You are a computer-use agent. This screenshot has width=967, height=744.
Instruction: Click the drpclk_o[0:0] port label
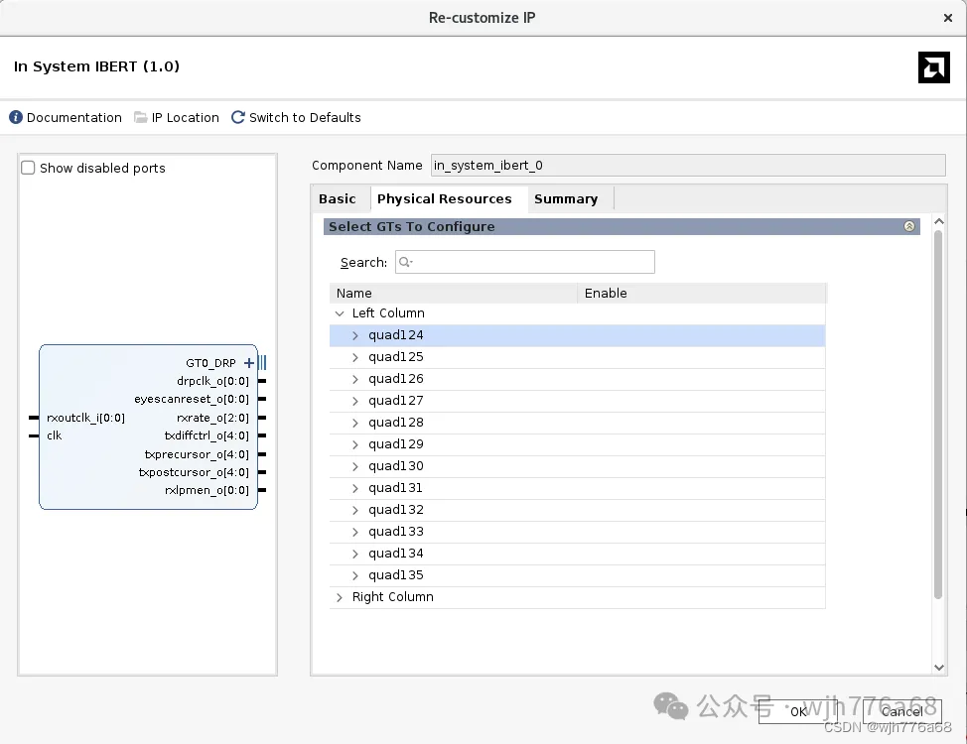212,381
